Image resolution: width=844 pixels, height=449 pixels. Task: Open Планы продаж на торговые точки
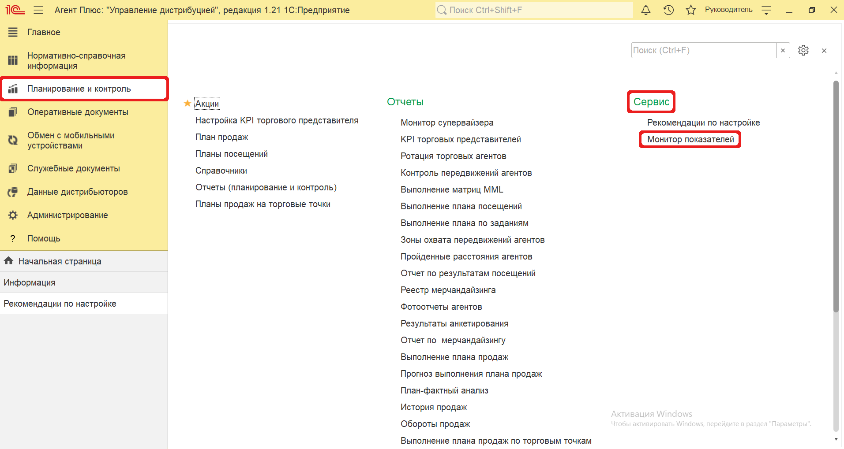pos(263,204)
